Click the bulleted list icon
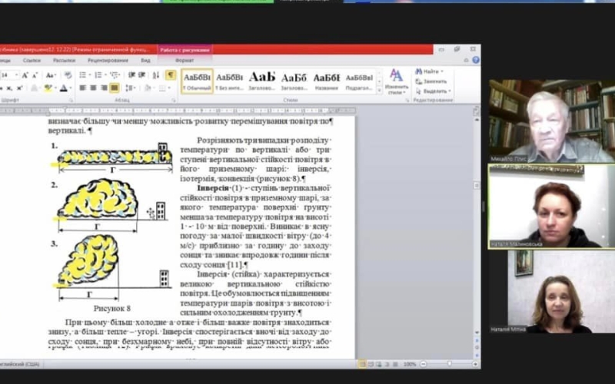 coord(82,75)
